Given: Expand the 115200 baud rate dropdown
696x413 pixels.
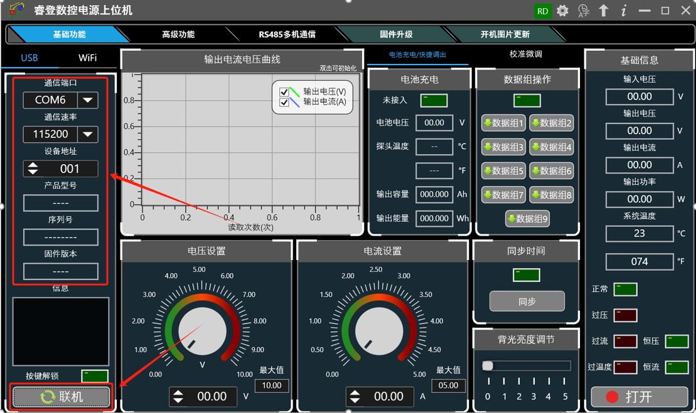Looking at the screenshot, I should click(88, 134).
